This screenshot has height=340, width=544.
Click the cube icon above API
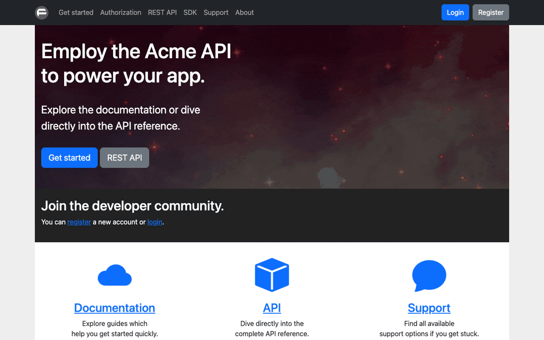point(272,275)
